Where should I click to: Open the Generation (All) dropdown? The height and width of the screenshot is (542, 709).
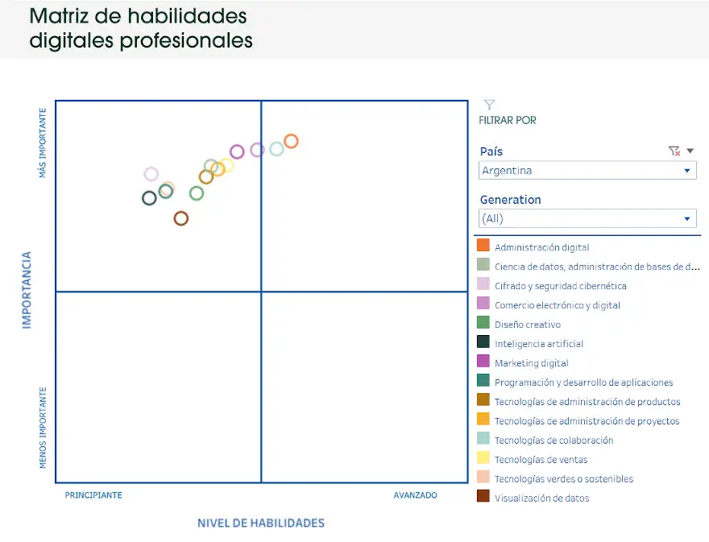tap(587, 219)
